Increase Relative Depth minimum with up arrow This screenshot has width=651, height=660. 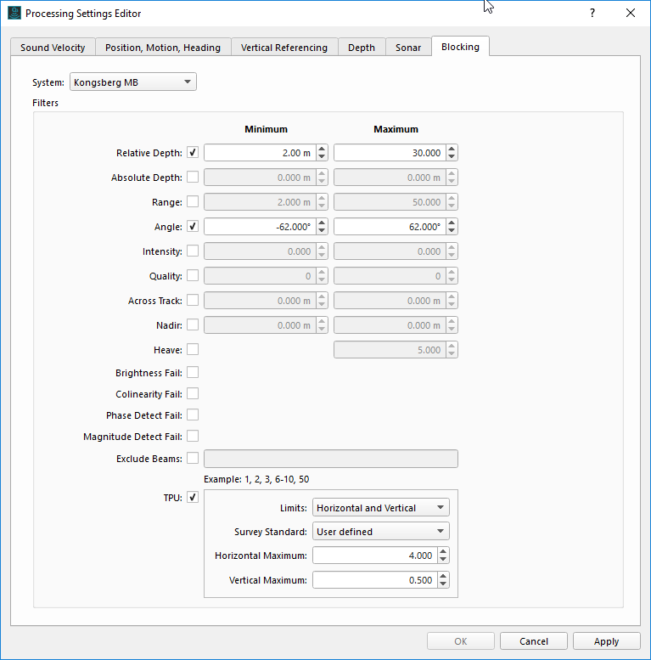tap(322, 149)
